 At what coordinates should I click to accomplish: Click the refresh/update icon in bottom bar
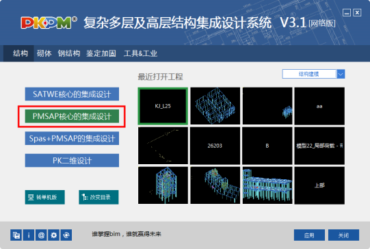click(66, 235)
